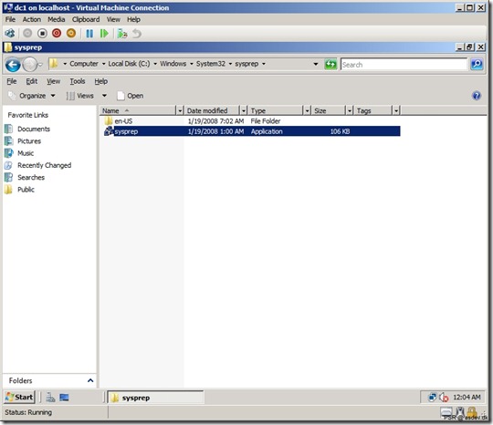Shut down VM with red button

57,33
